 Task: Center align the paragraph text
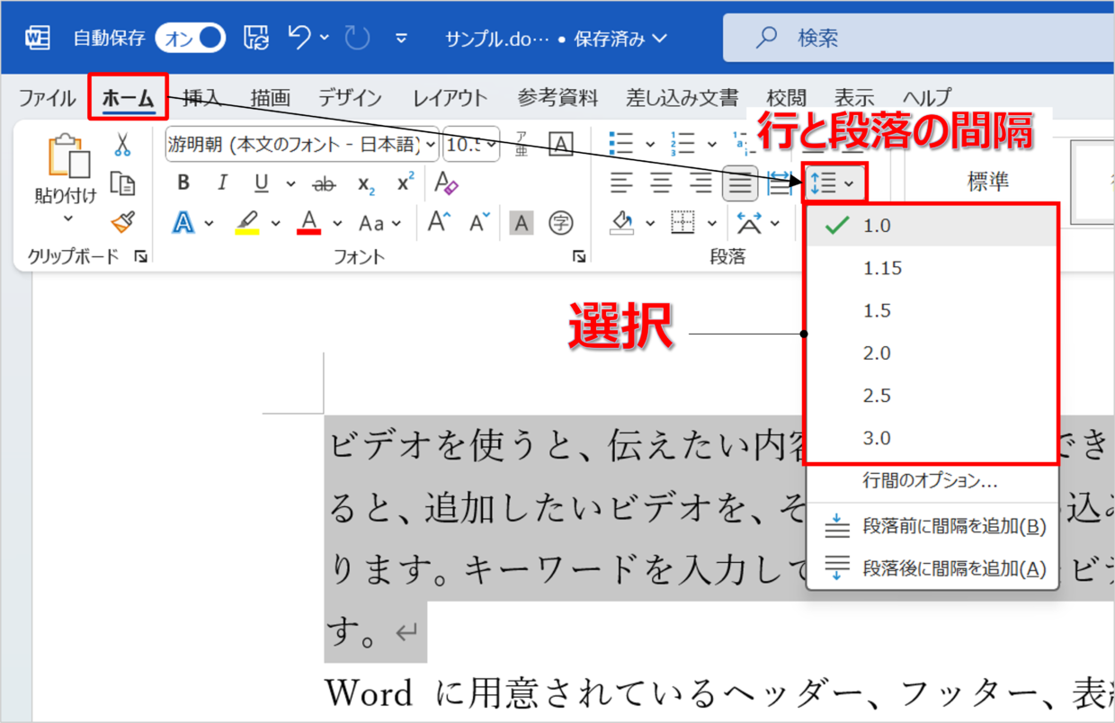point(661,184)
